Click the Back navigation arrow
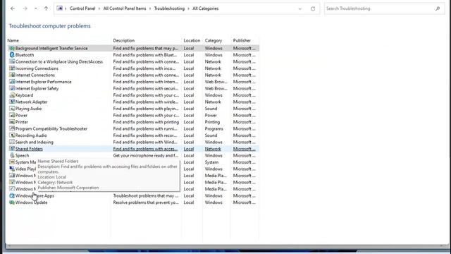This screenshot has height=254, width=451. pyautogui.click(x=13, y=8)
